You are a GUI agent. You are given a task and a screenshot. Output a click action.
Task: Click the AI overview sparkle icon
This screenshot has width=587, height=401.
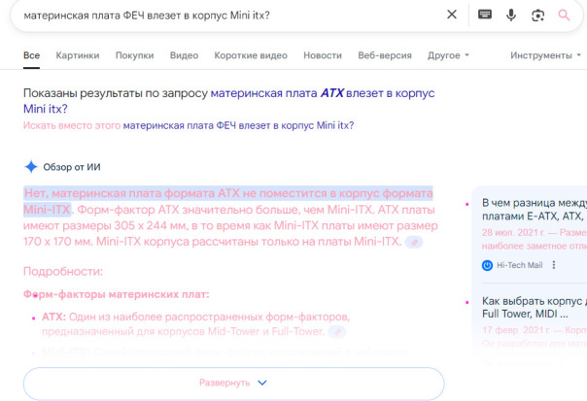(x=31, y=167)
